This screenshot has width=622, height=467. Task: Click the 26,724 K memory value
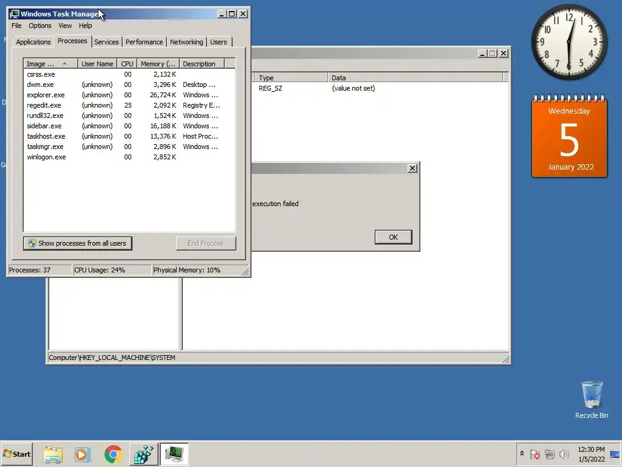point(163,95)
